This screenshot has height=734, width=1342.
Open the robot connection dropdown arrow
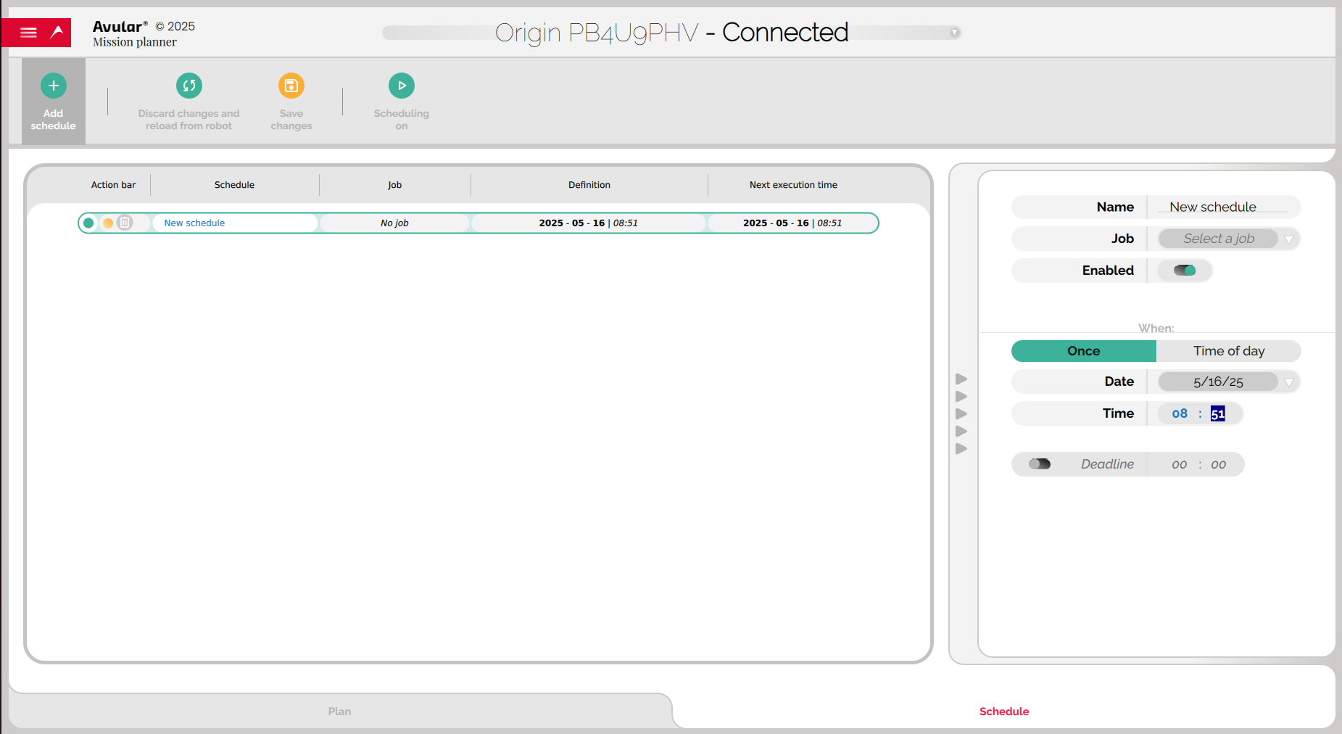point(954,33)
